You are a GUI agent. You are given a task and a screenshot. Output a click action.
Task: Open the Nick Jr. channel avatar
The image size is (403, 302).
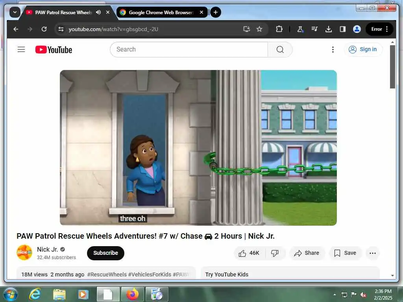tap(24, 252)
